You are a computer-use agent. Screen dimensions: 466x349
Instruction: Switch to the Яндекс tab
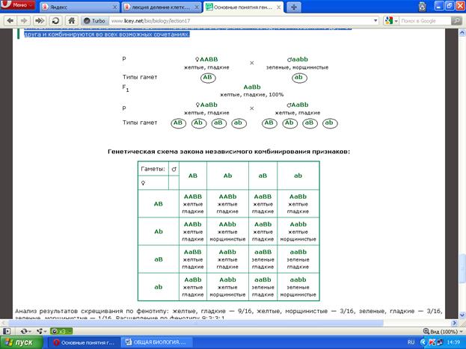pyautogui.click(x=79, y=7)
